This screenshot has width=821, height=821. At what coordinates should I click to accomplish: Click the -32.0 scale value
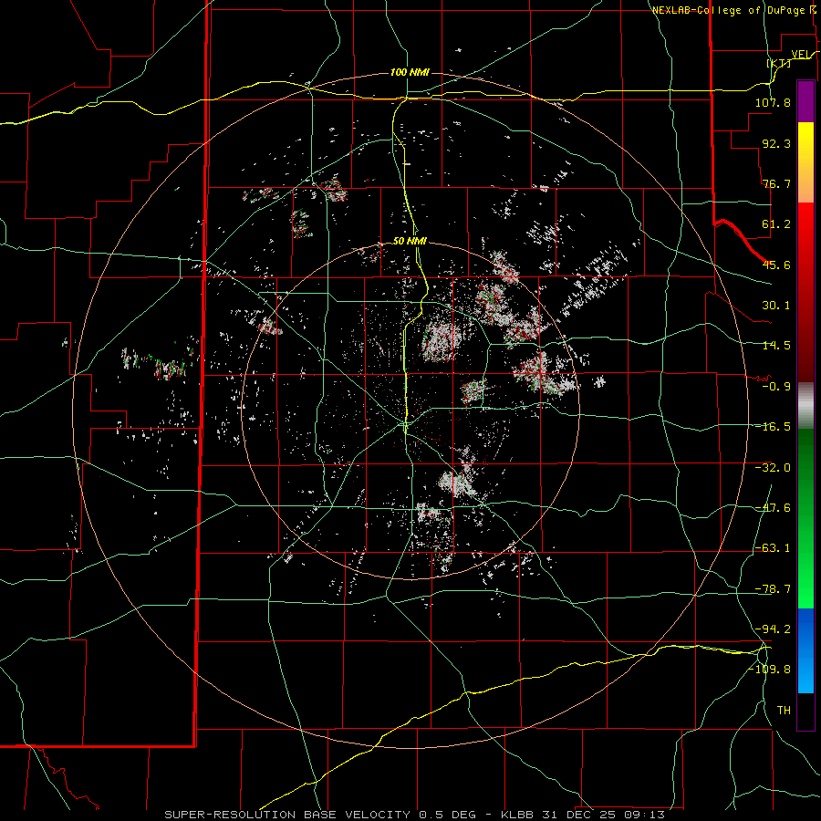773,468
